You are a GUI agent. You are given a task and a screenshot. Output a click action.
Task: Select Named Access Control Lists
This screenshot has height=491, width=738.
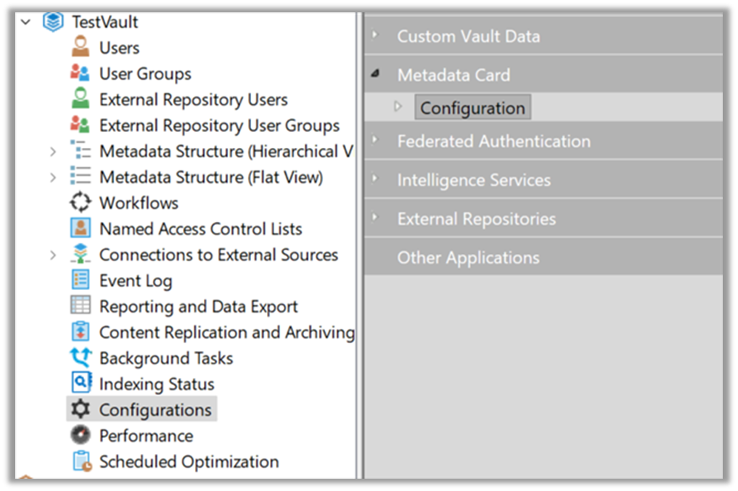click(200, 229)
